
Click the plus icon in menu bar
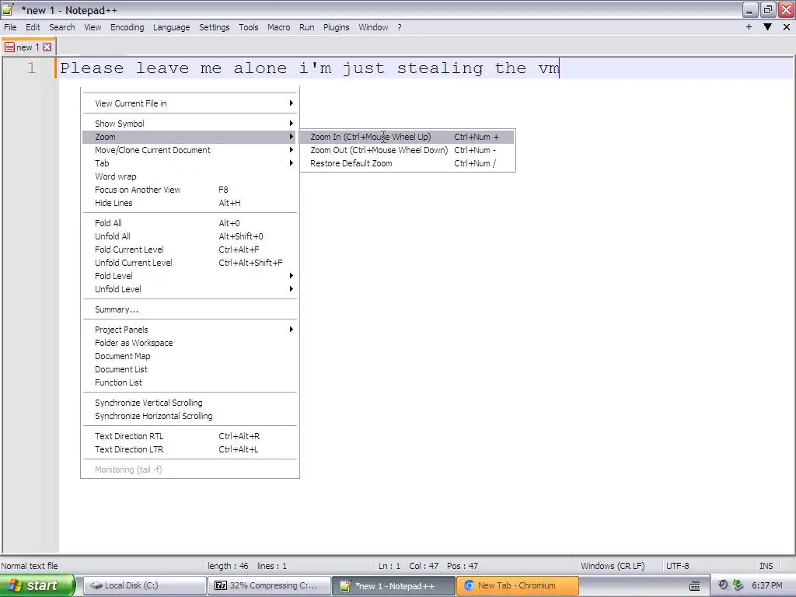click(749, 27)
